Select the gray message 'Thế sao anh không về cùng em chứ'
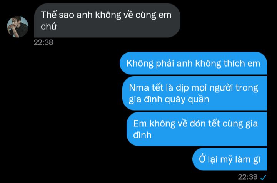The image size is (277, 183). coord(107,20)
